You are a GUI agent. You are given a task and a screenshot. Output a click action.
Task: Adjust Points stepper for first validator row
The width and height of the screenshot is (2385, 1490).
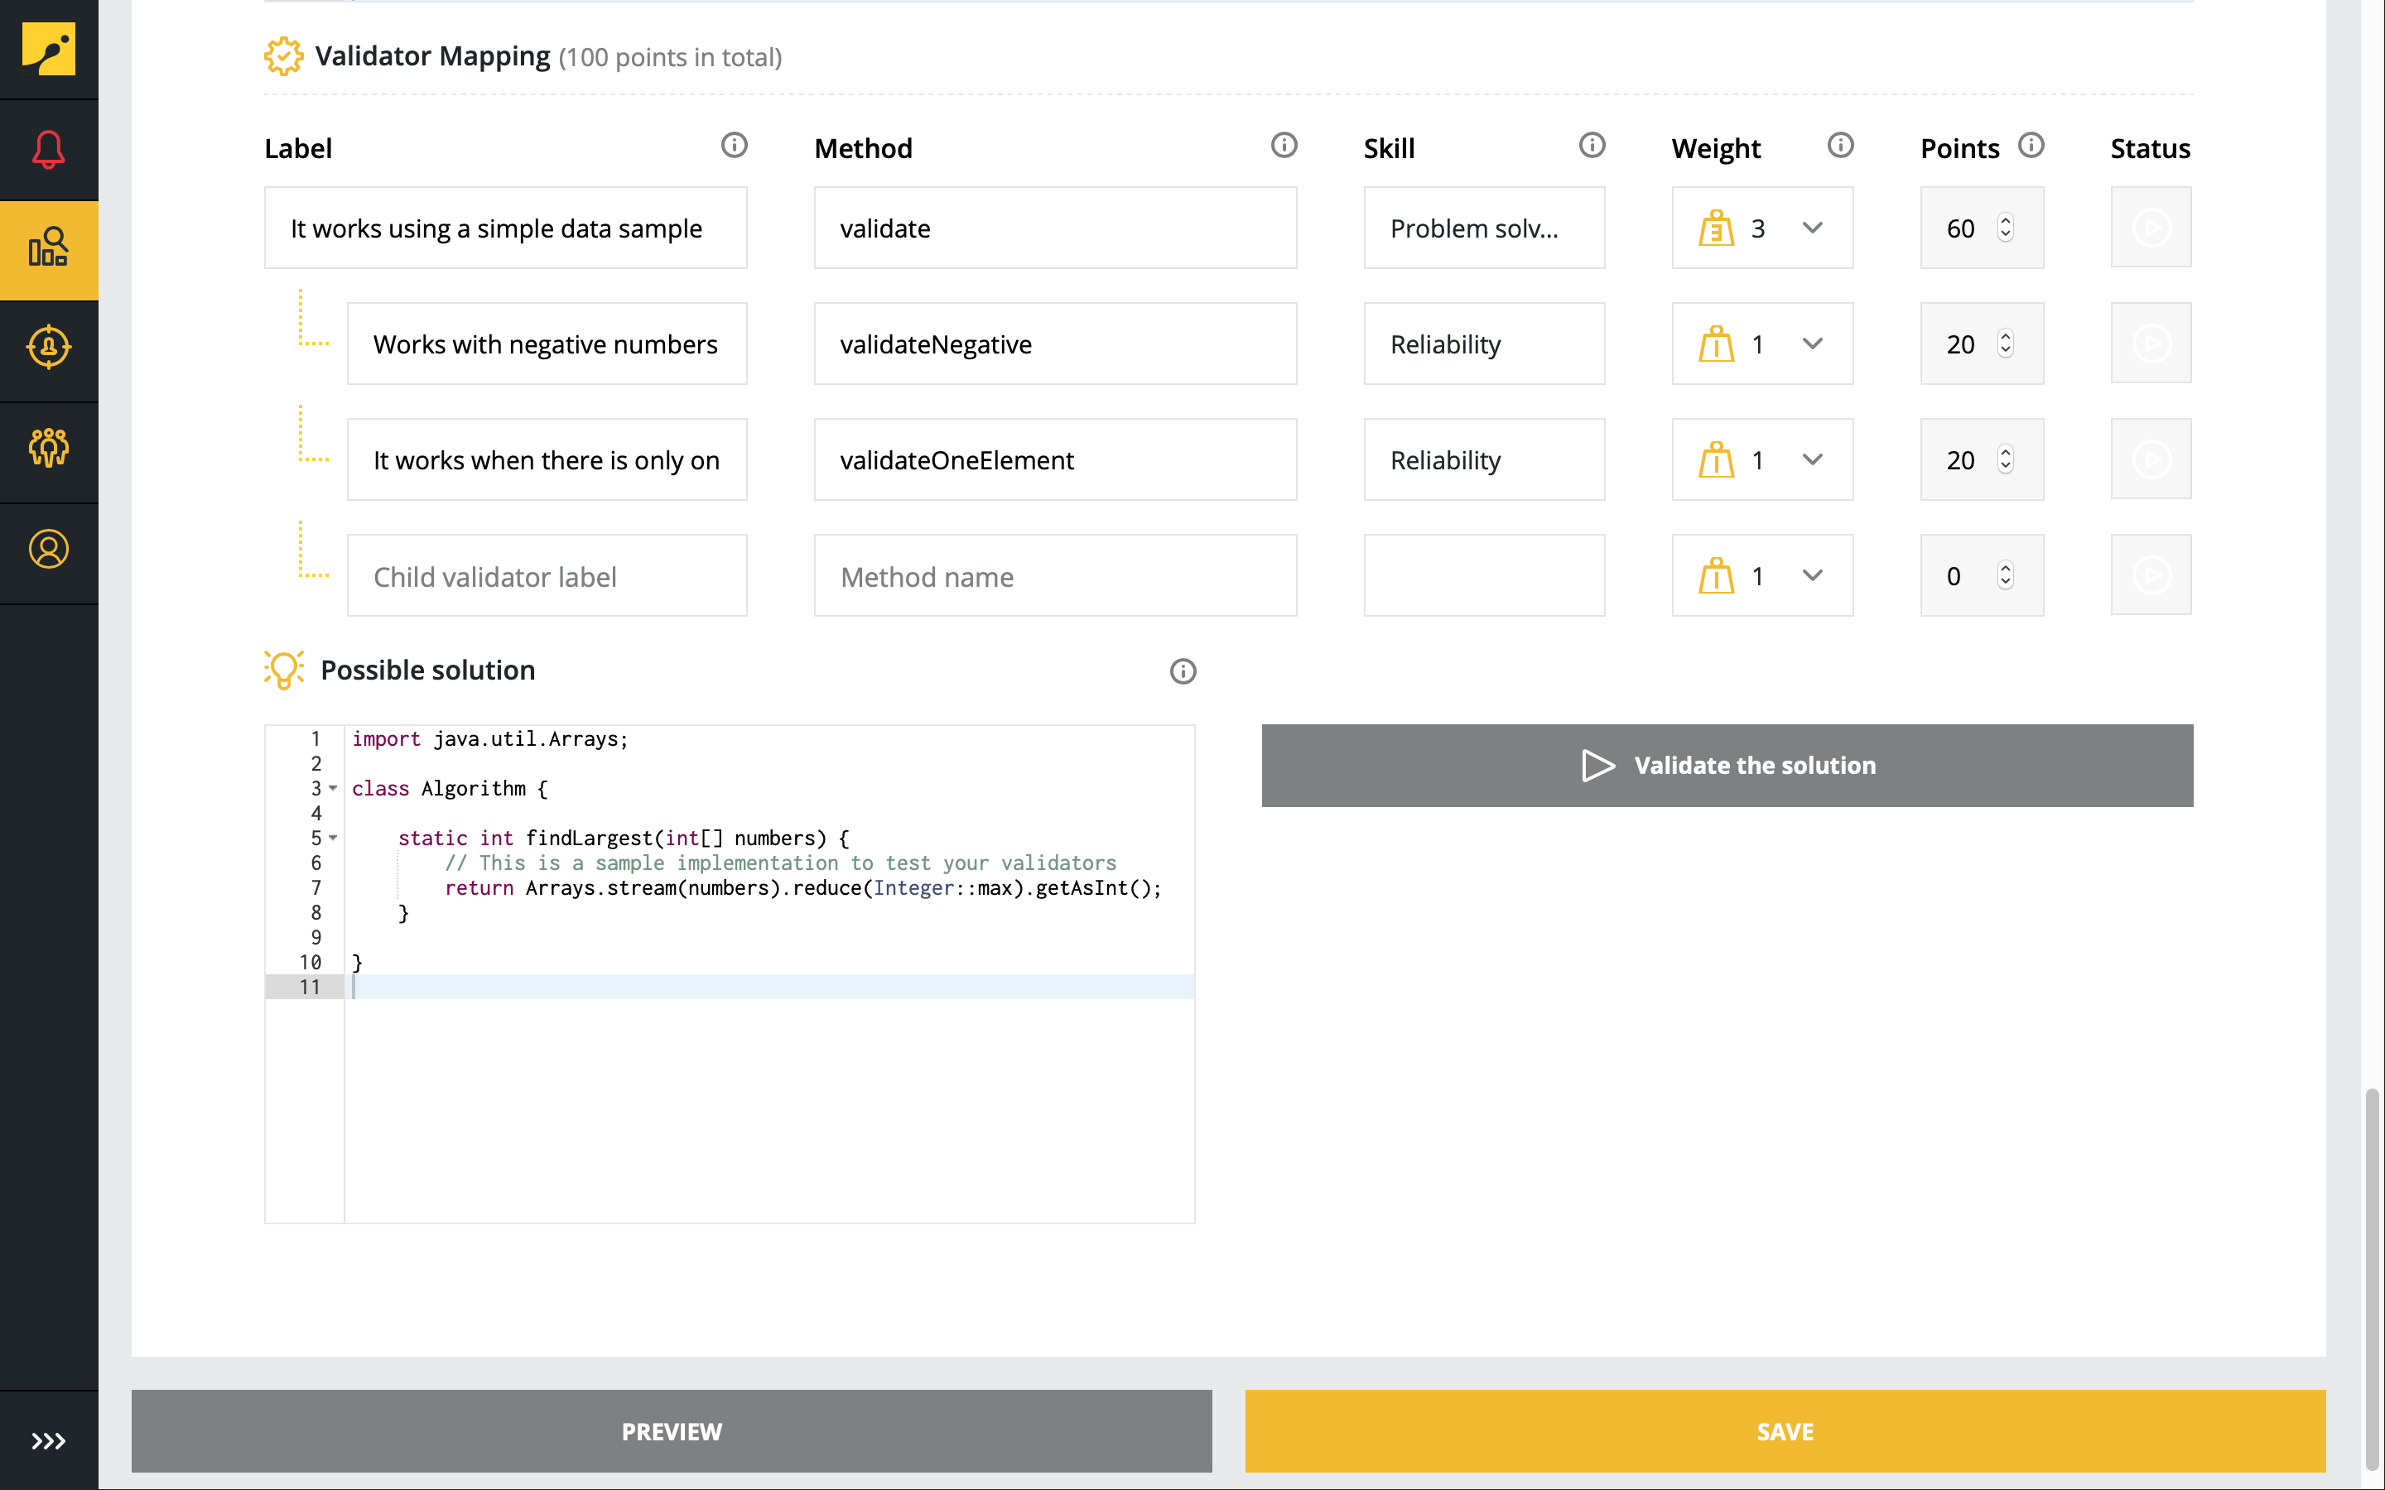[x=2006, y=227]
